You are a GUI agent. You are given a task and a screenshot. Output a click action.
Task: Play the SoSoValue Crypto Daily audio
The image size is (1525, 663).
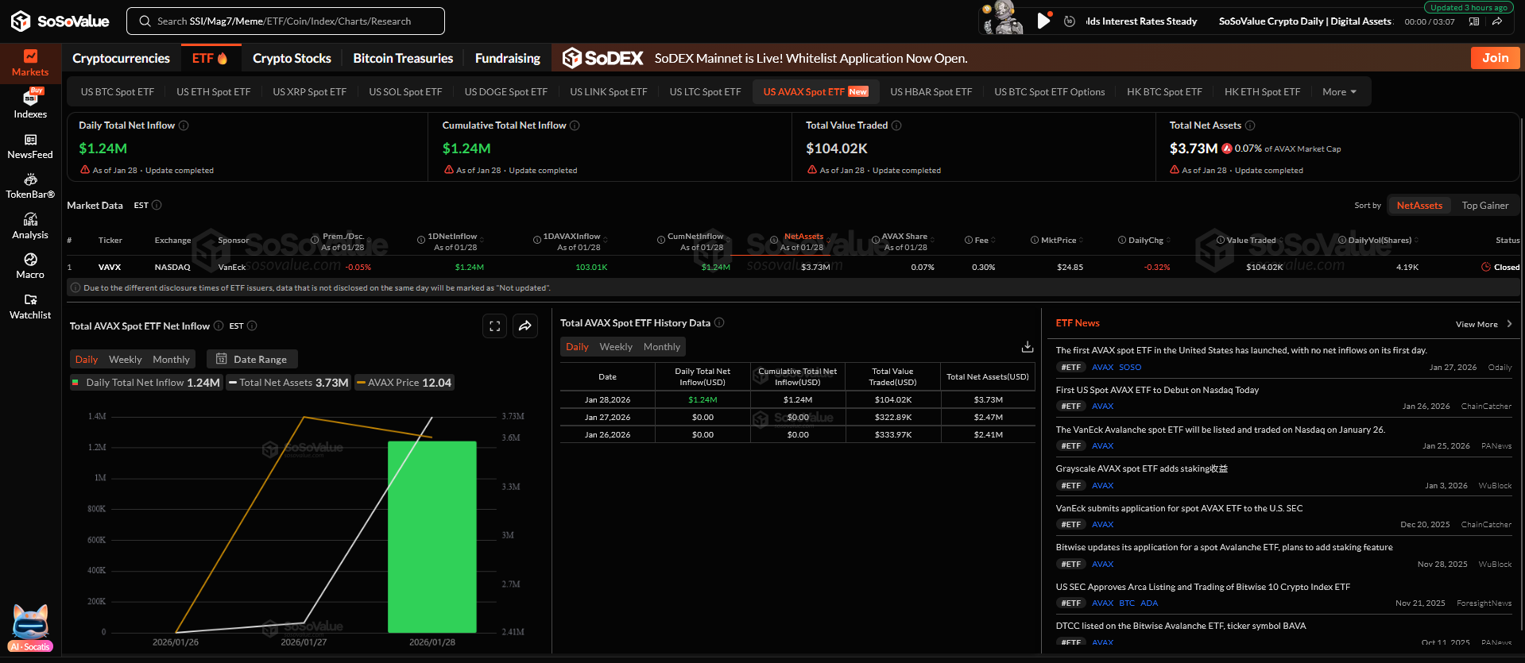click(1043, 21)
